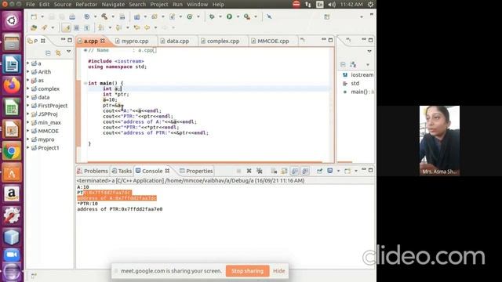Open the Properties tab

[x=196, y=171]
